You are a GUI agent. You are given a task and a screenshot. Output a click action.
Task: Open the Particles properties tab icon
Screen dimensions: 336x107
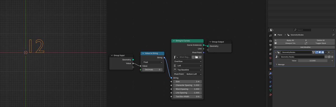tap(270, 78)
